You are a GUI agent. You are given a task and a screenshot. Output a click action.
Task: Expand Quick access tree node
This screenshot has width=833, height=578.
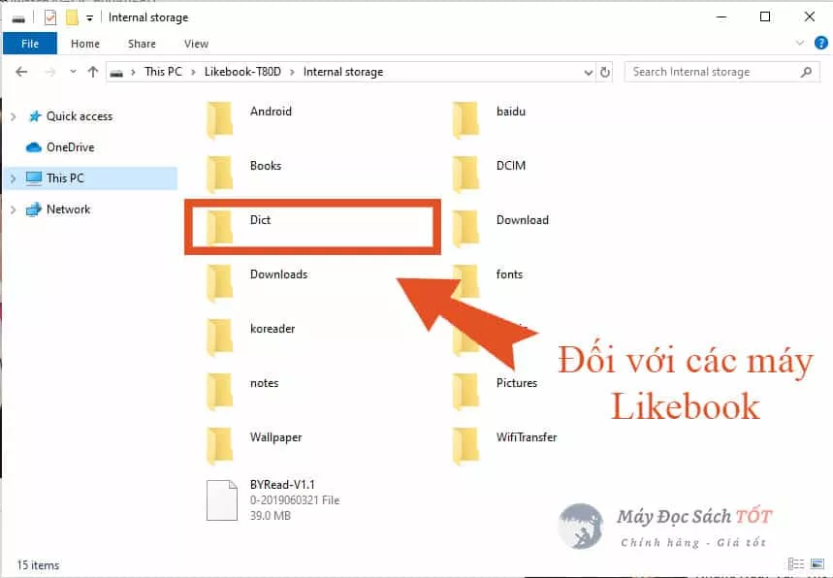point(14,116)
